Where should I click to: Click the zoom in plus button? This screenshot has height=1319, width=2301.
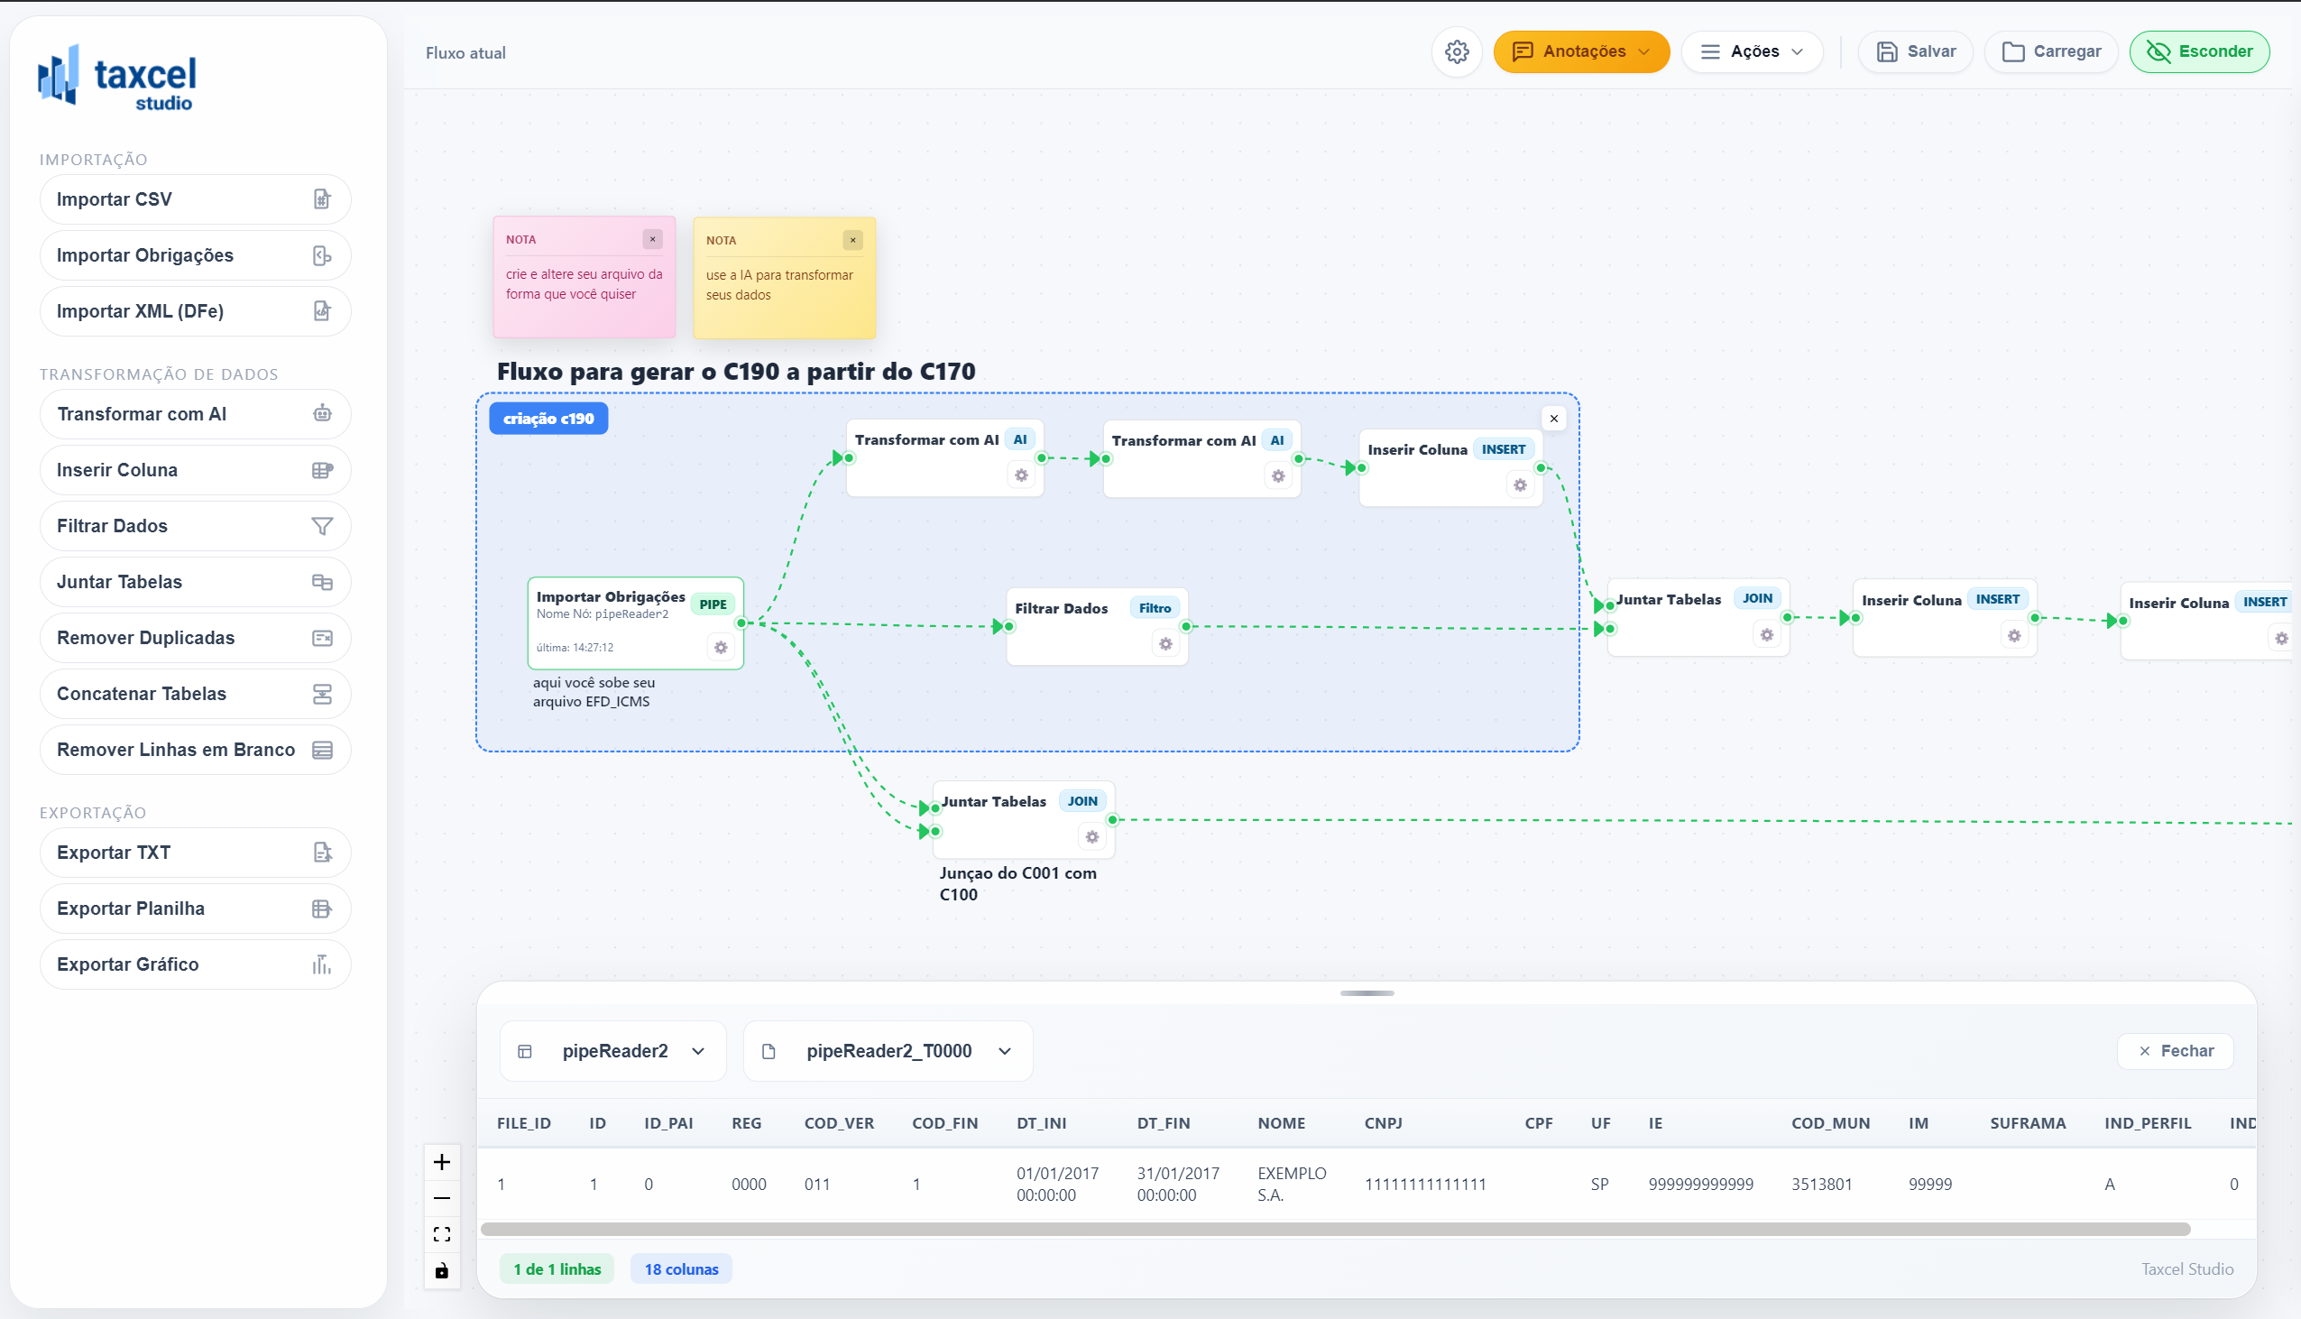(x=441, y=1161)
